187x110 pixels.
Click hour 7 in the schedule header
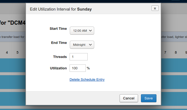(165, 52)
